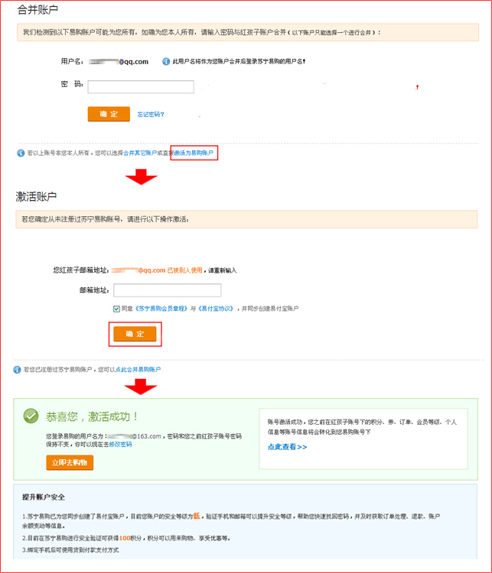492x573 pixels.
Task: Click 3.绑定手机后可使用货到付款支付方式 line
Action: click(x=70, y=550)
